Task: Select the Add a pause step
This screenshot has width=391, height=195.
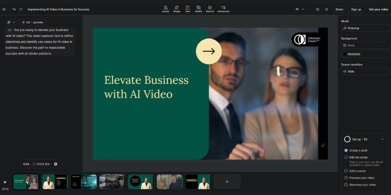Action: pos(355,171)
